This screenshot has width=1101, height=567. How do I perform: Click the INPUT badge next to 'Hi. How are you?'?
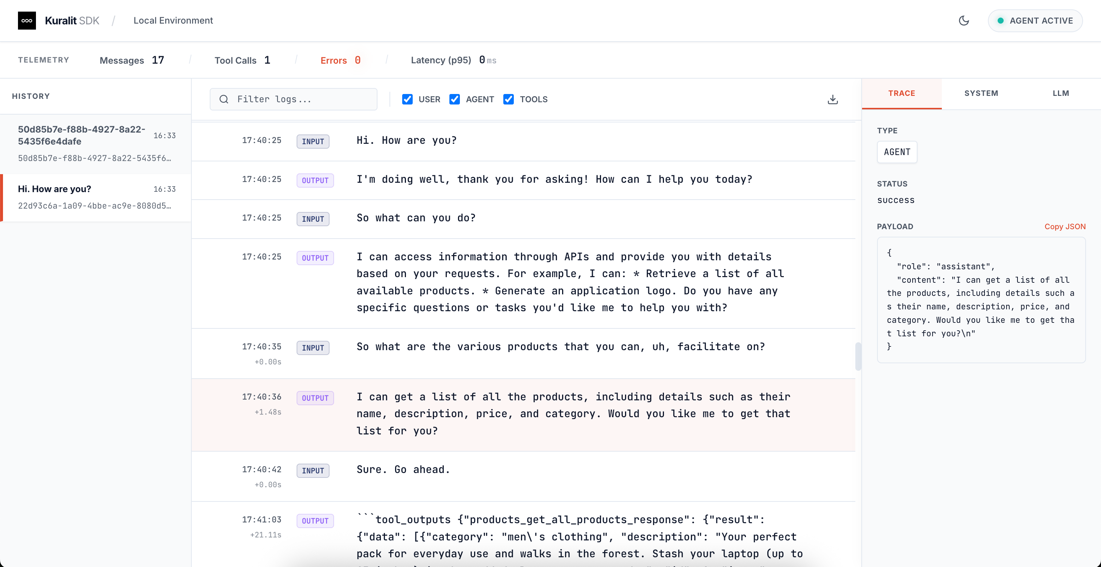pos(312,142)
